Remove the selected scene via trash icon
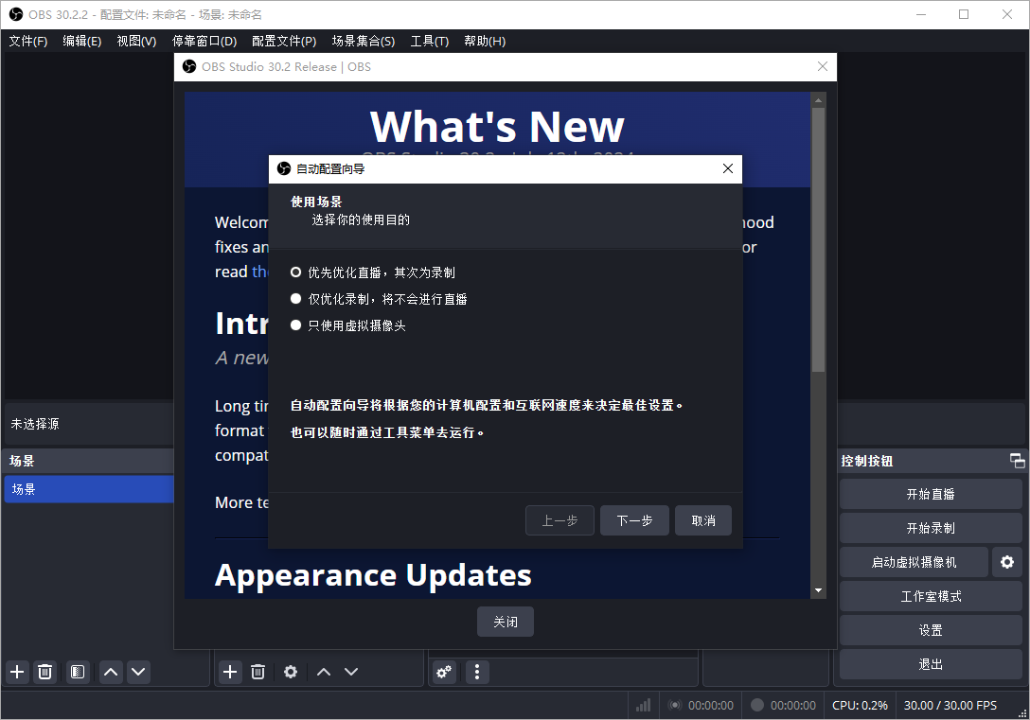This screenshot has height=720, width=1030. pos(44,672)
